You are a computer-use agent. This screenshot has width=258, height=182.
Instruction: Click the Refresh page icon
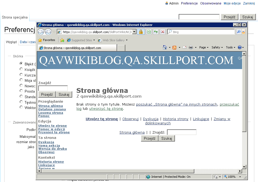[x=156, y=32]
